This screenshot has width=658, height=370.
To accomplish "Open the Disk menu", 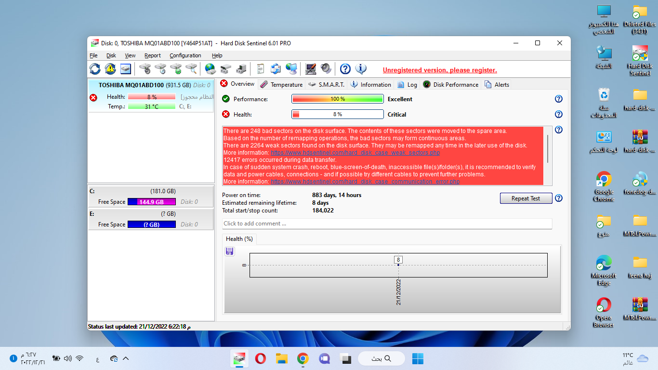I will click(111, 55).
